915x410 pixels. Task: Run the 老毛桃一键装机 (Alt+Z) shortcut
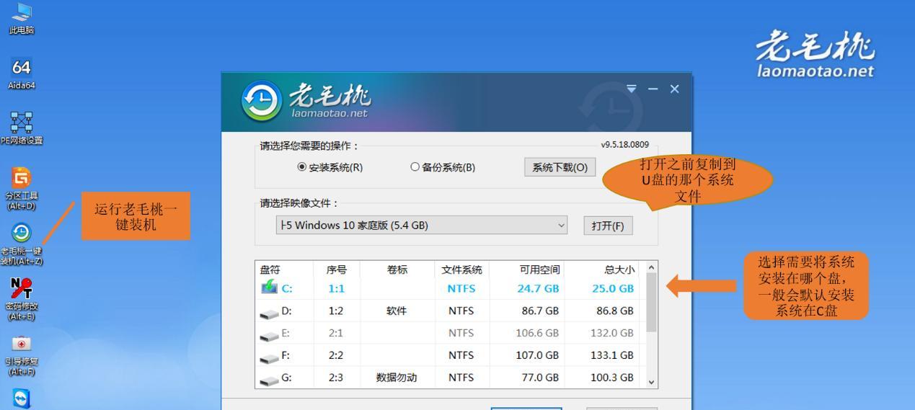pos(22,244)
